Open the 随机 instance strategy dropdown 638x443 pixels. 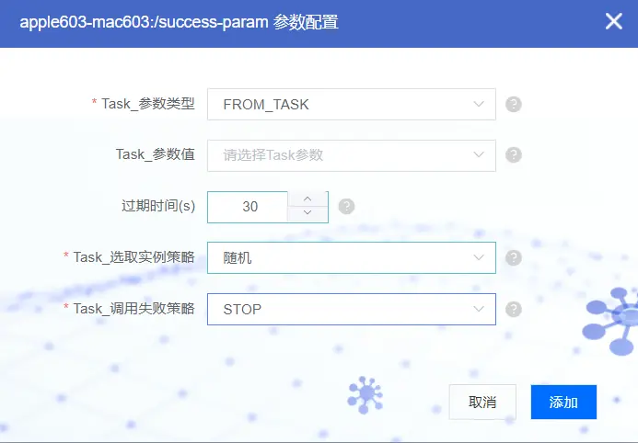point(352,258)
